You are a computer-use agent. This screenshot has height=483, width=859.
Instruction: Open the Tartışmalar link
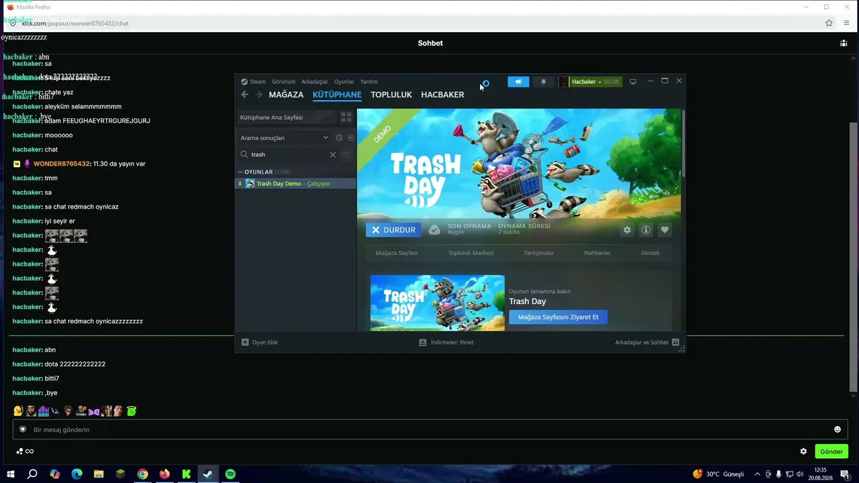click(x=539, y=253)
